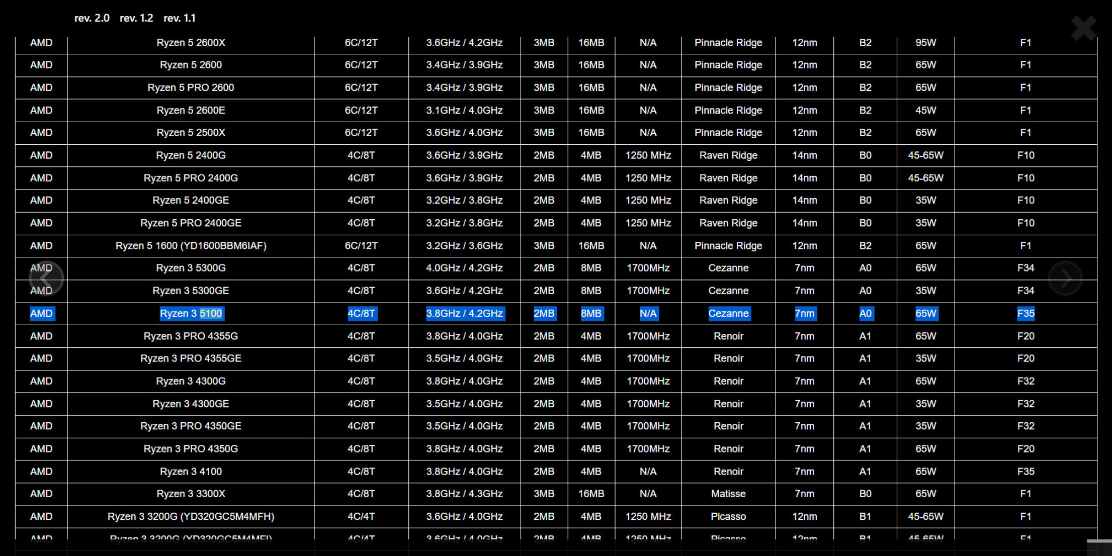The height and width of the screenshot is (556, 1112).
Task: Go to next slide with right arrow
Action: [x=1065, y=278]
